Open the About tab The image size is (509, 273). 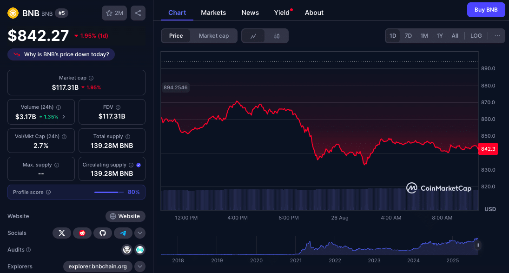coord(314,13)
